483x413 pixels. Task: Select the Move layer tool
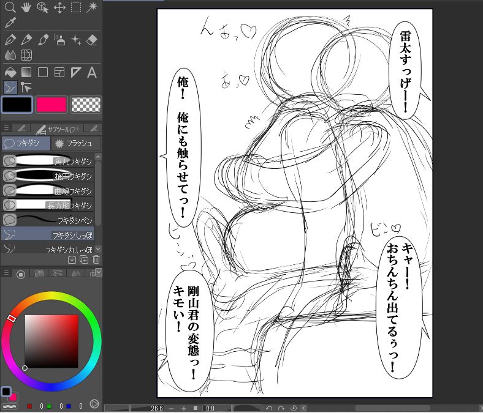(59, 7)
